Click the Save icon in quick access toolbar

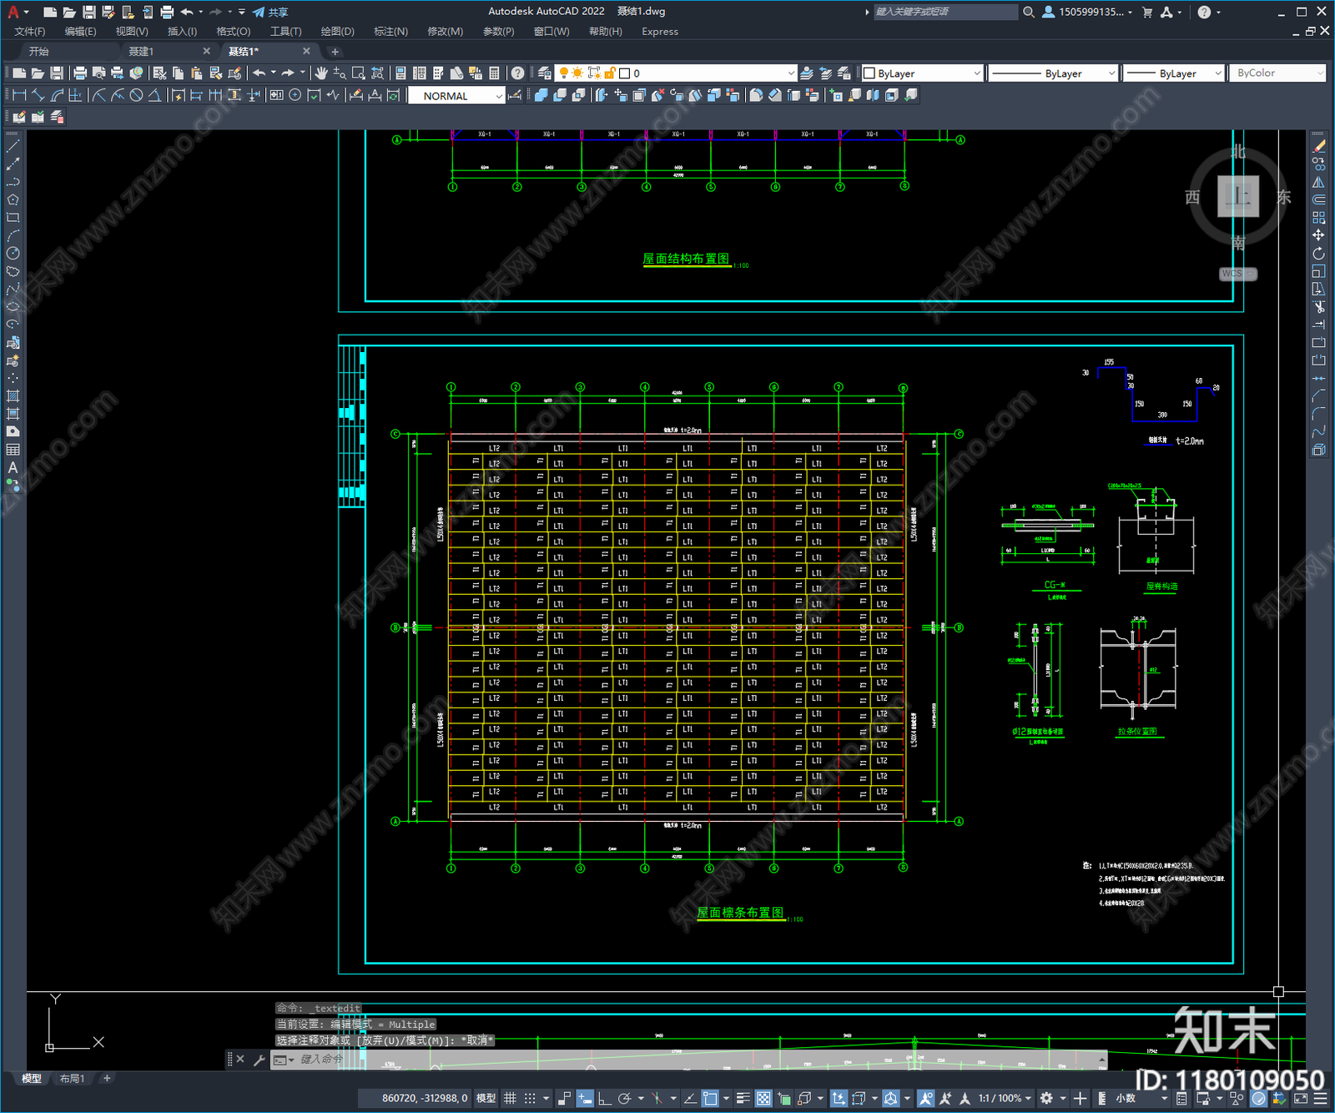click(88, 12)
